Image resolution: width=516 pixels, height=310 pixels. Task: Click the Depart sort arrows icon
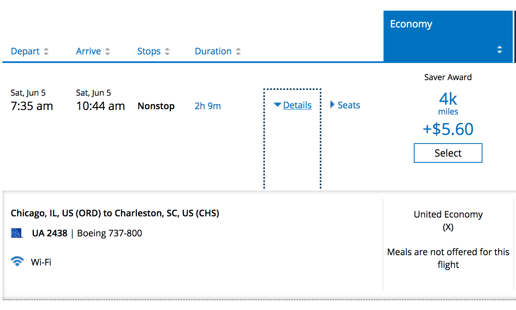46,52
